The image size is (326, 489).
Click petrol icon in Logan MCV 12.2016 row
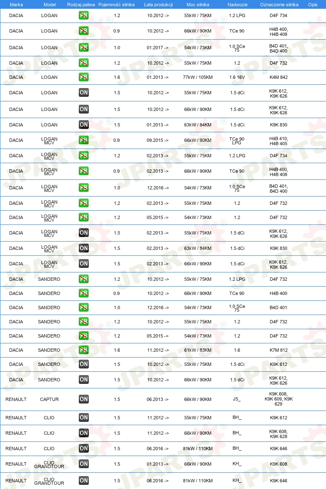tap(83, 187)
